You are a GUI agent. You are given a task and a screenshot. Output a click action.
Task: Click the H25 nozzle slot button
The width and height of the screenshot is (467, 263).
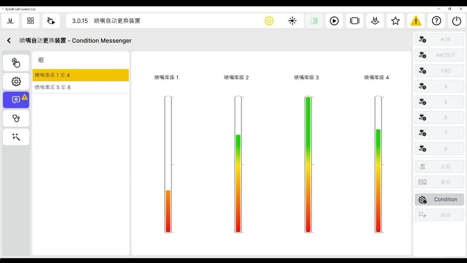pyautogui.click(x=439, y=39)
